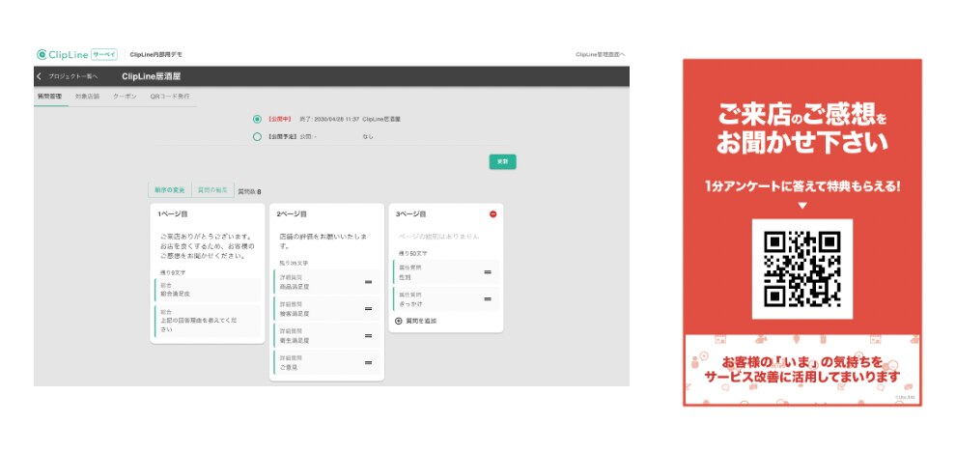
Task: Select the きっかけ question text
Action: pos(410,304)
